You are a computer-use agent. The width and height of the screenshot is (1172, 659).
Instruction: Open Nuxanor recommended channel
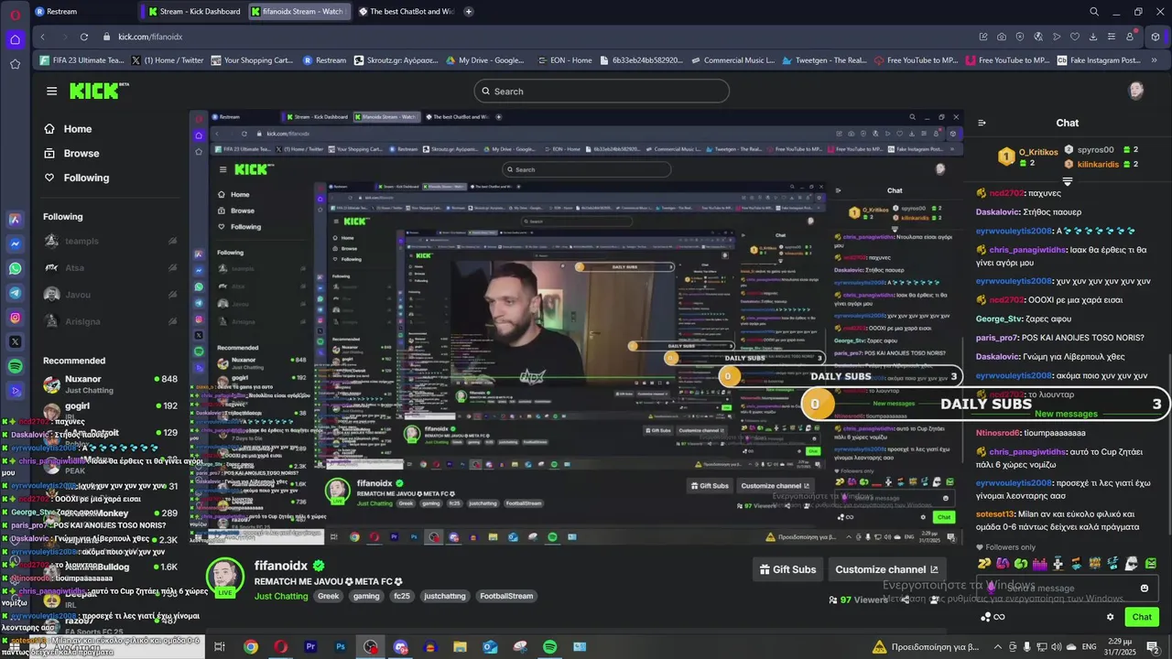(110, 384)
